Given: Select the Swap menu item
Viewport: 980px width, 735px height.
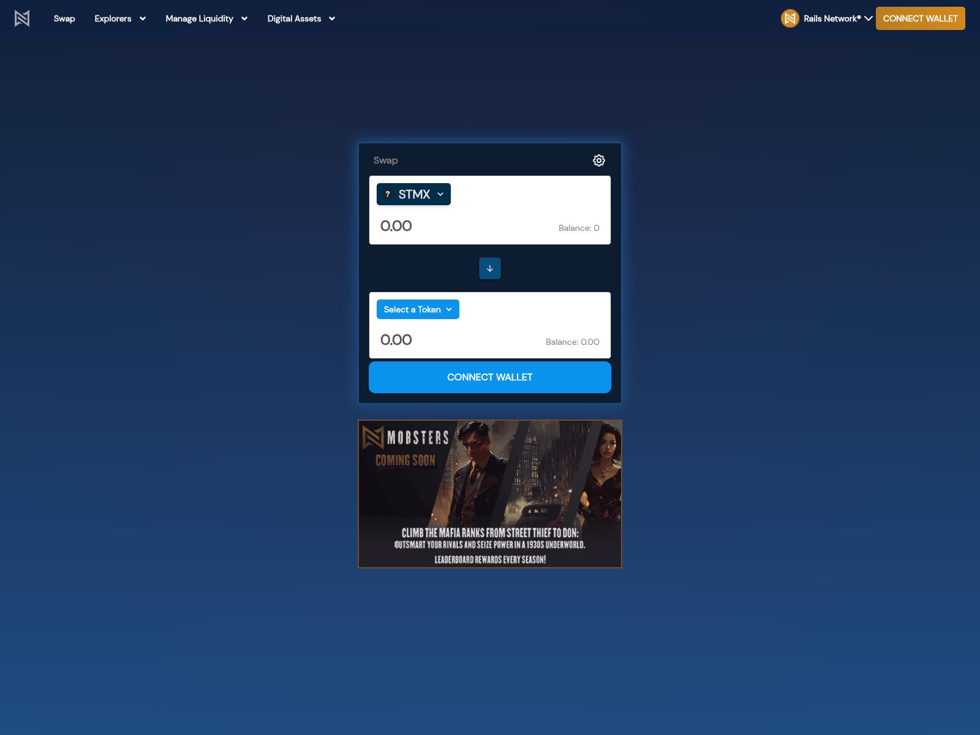Looking at the screenshot, I should tap(64, 18).
